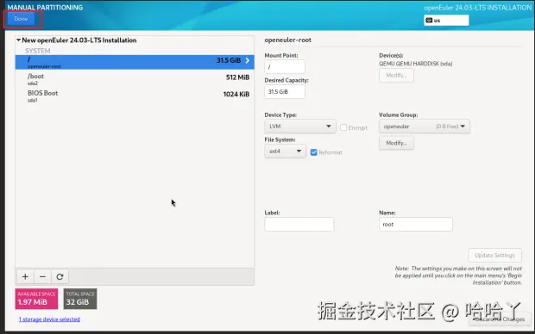
Task: Click Modify button under Device(s)
Action: [396, 75]
